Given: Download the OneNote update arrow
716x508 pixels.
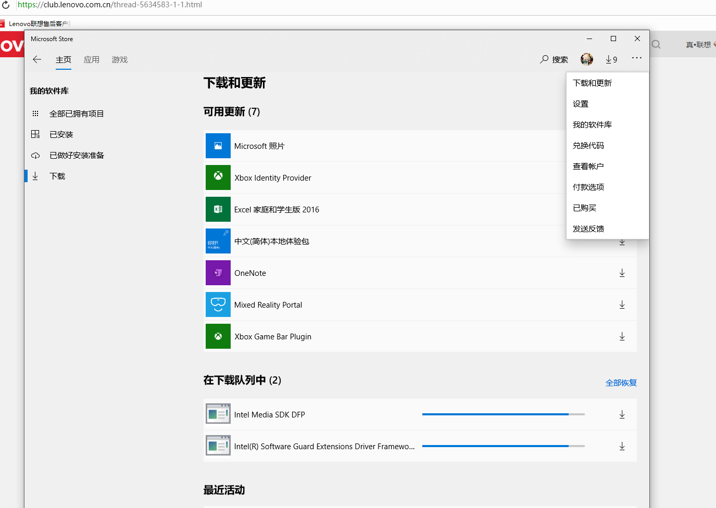Looking at the screenshot, I should (622, 273).
